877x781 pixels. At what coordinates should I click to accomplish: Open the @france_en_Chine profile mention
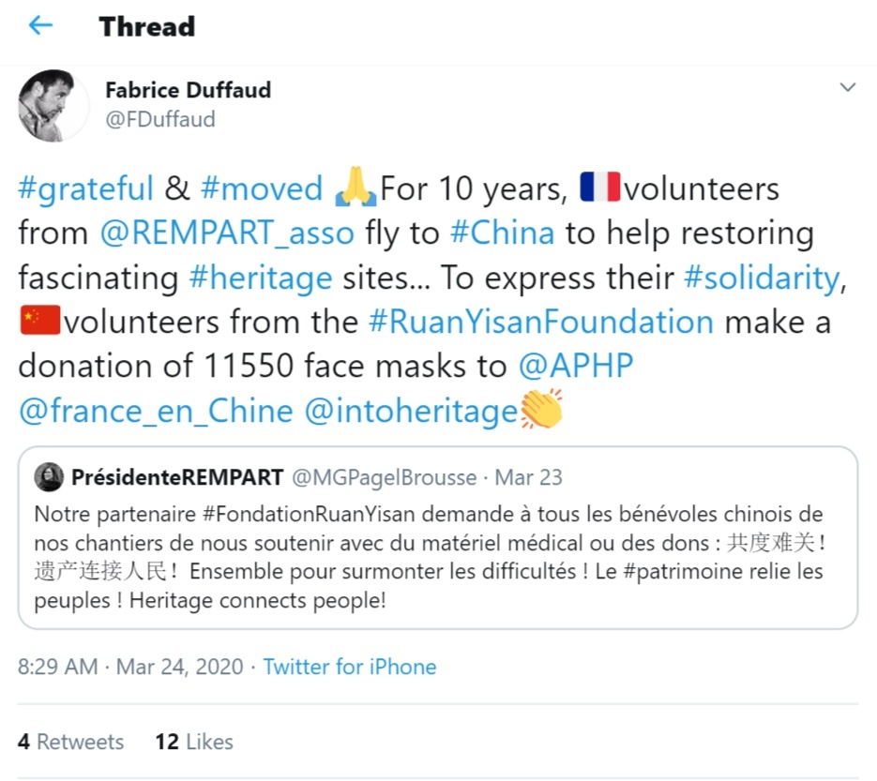click(x=155, y=412)
